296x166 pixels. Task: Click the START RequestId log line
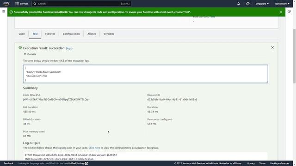click(71, 155)
